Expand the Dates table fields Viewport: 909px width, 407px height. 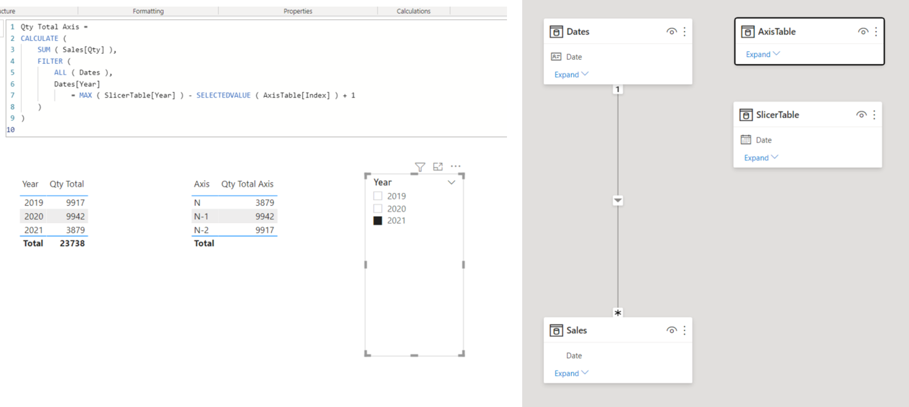click(x=571, y=75)
